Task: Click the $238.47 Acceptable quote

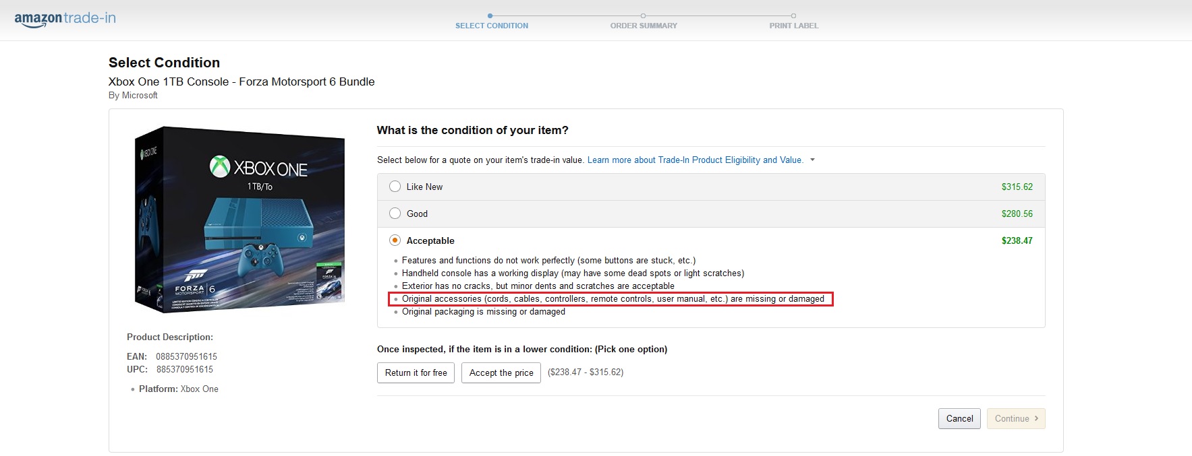Action: [1017, 240]
